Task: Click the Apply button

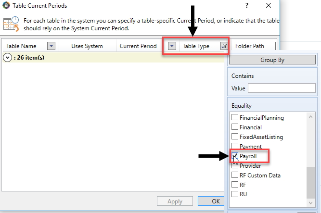Action: coord(175,201)
